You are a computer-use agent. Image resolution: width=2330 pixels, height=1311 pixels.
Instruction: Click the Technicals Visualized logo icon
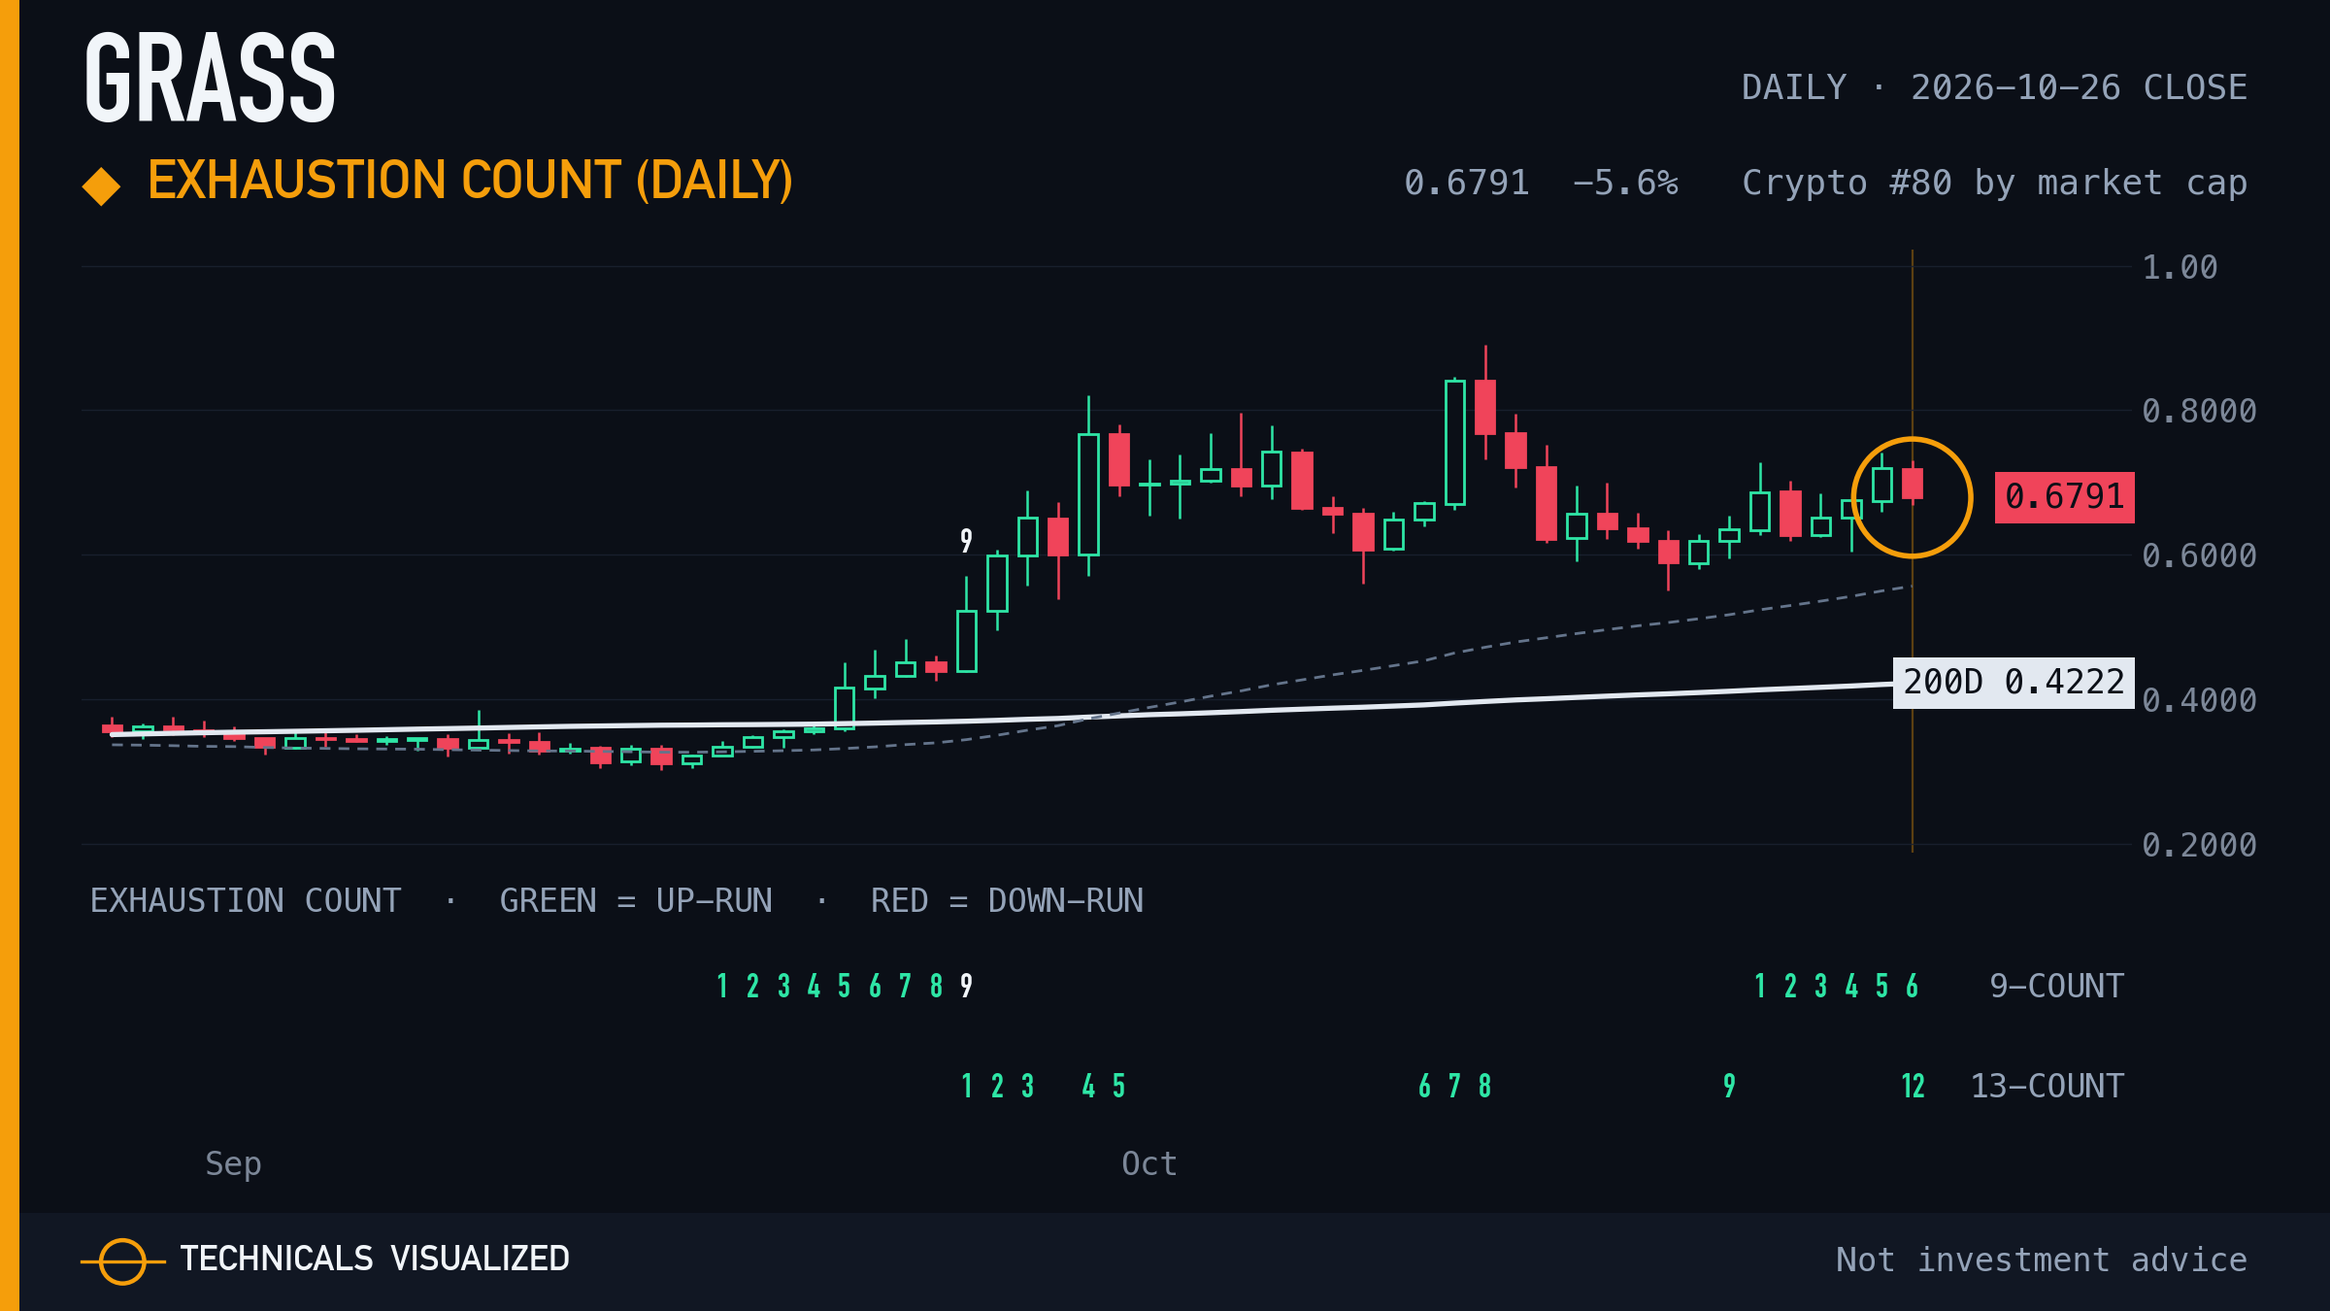click(123, 1261)
